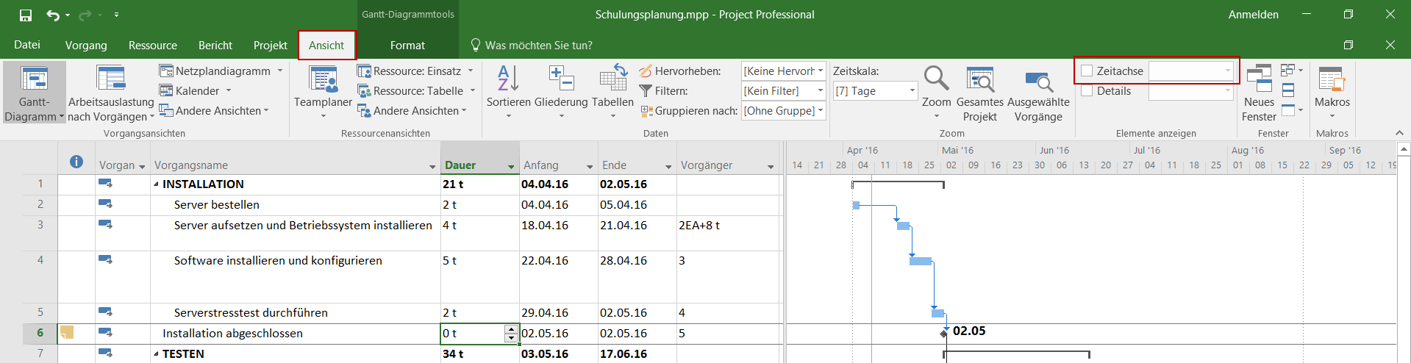Click the Gantt-Diagramm view icon
Image resolution: width=1411 pixels, height=363 pixels.
[x=34, y=79]
